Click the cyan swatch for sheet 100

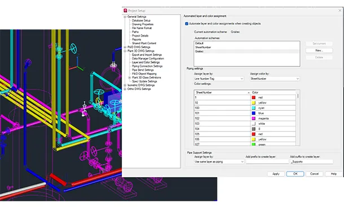[254, 108]
